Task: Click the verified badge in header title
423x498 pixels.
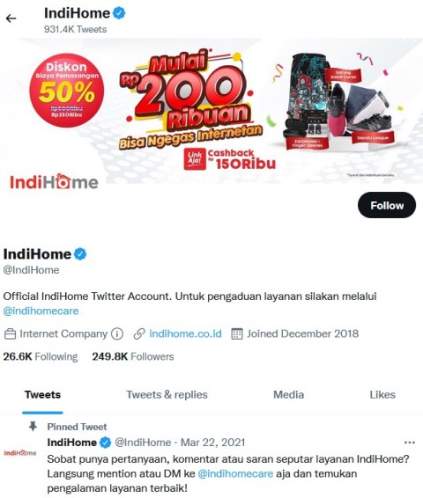Action: click(x=119, y=13)
